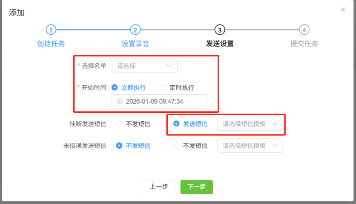
Task: Click the step 2 numbered circle
Action: click(x=135, y=30)
